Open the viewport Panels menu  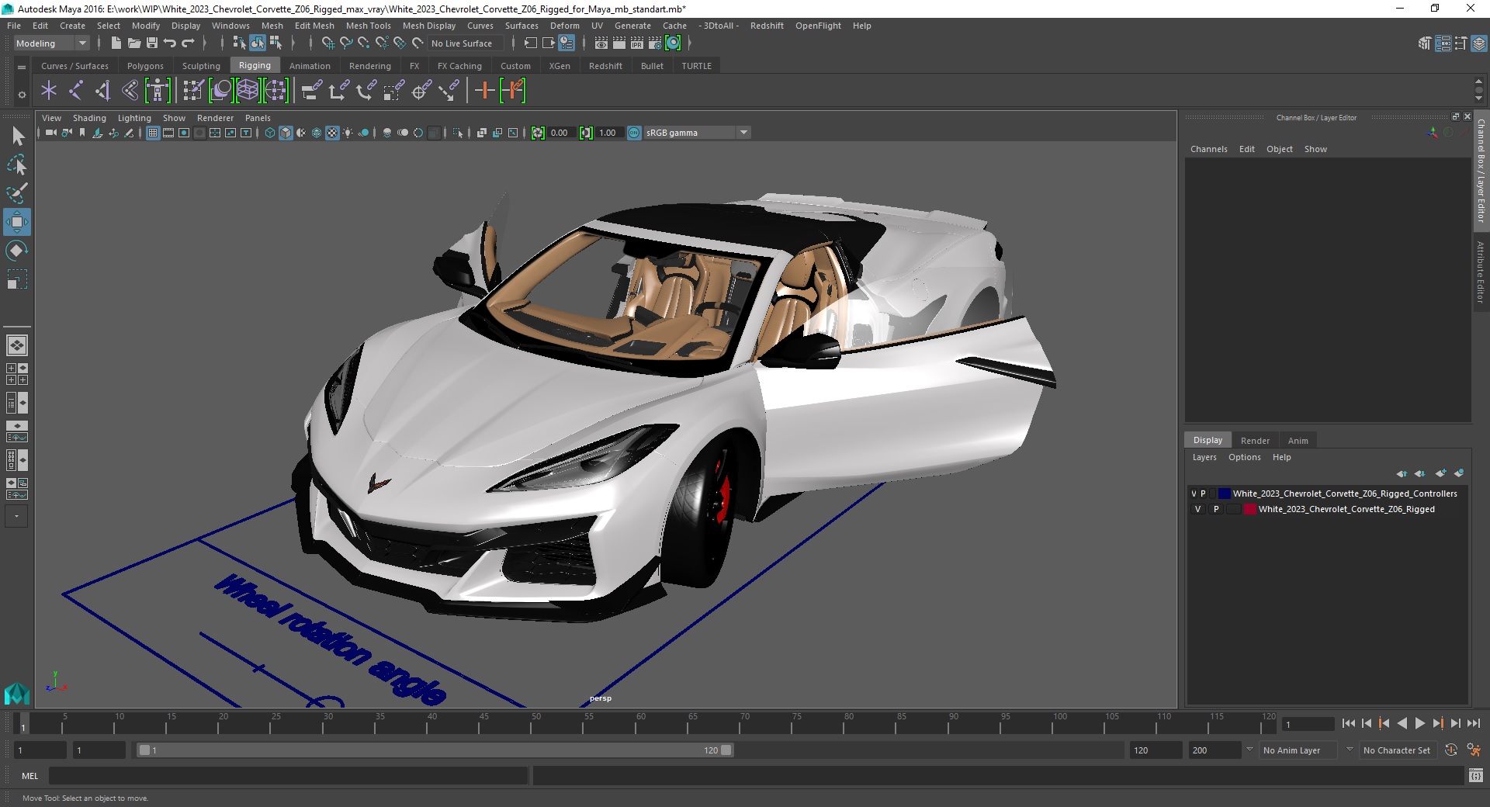[258, 118]
